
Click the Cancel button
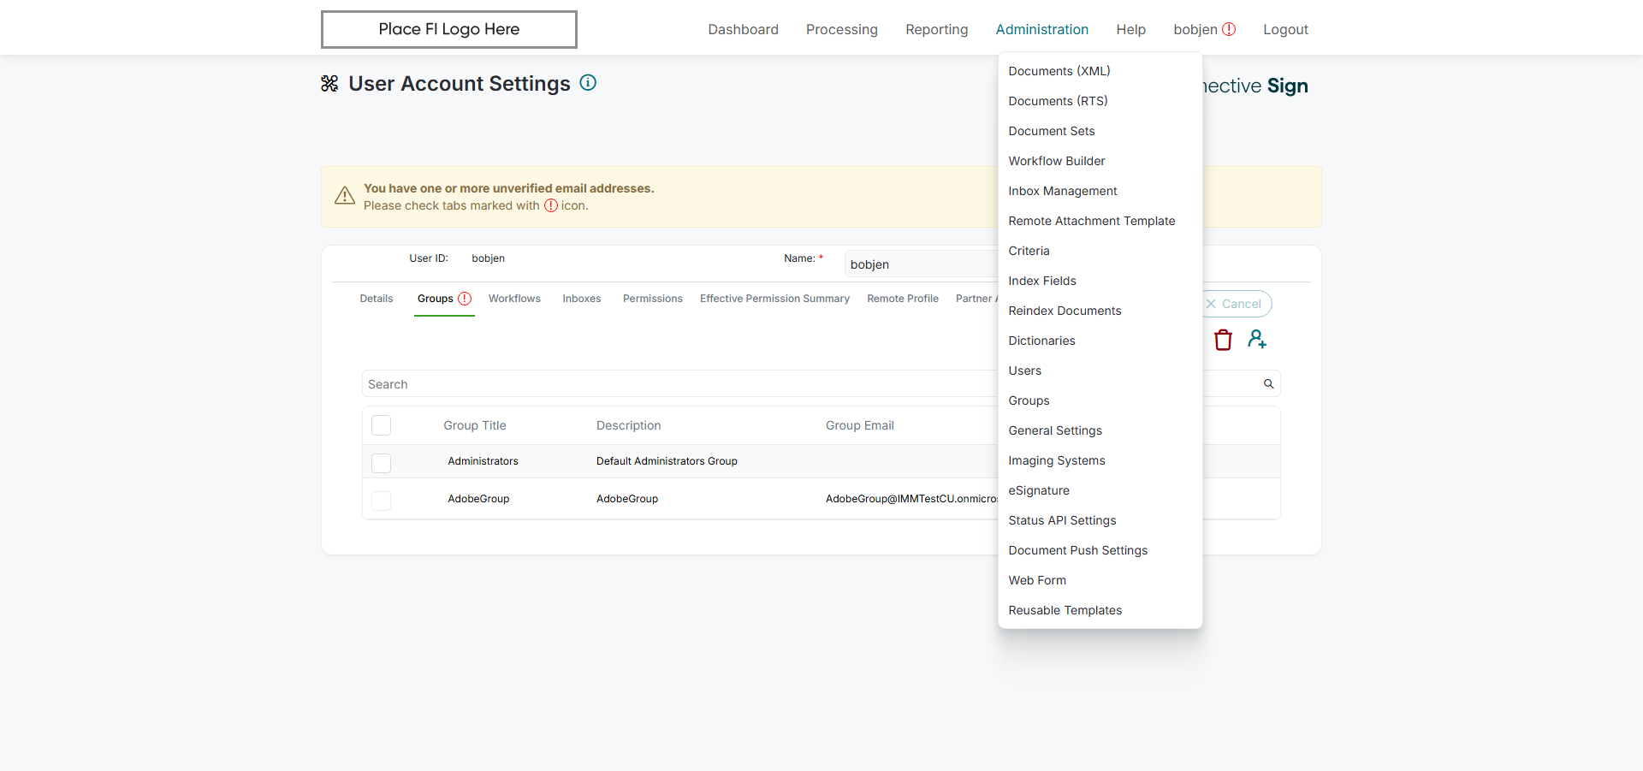click(1236, 304)
